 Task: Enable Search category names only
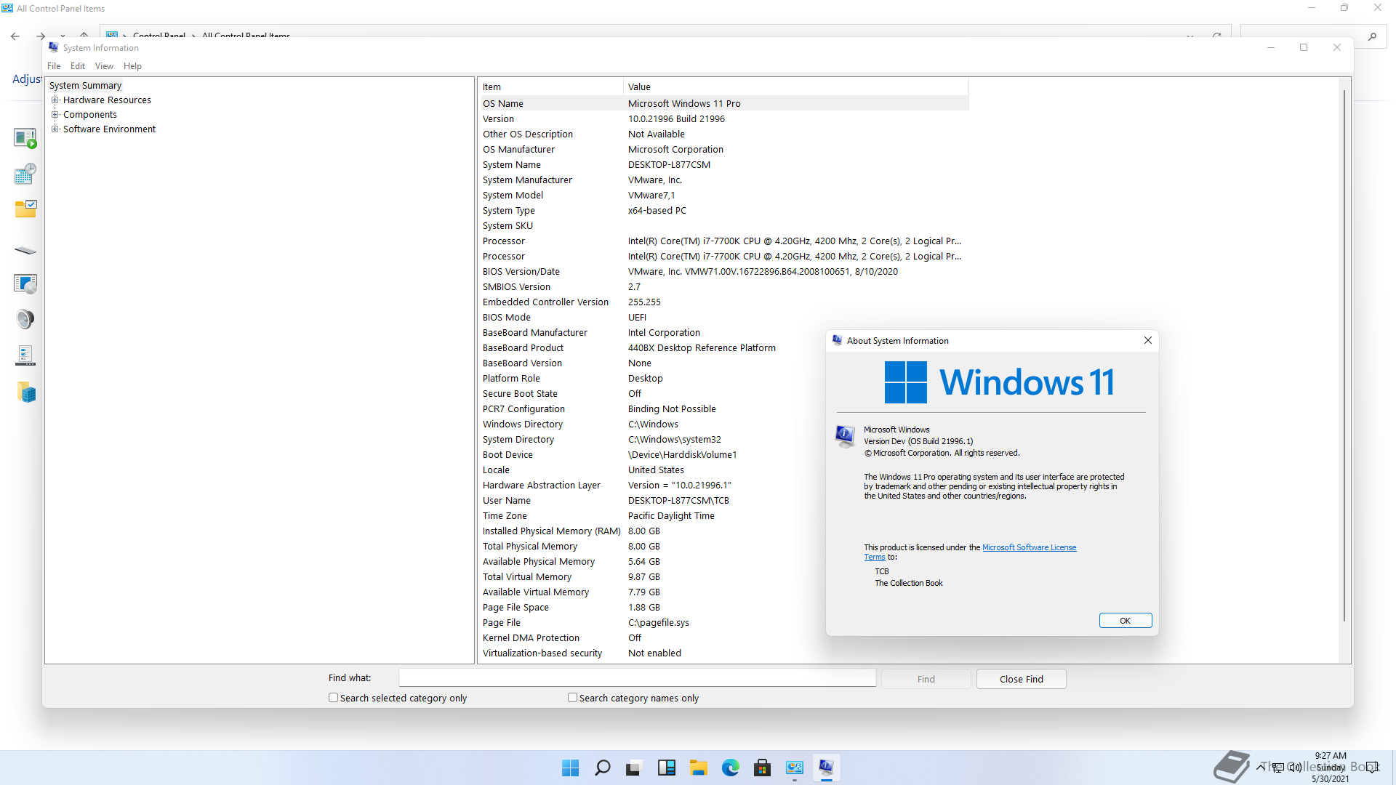pos(572,698)
